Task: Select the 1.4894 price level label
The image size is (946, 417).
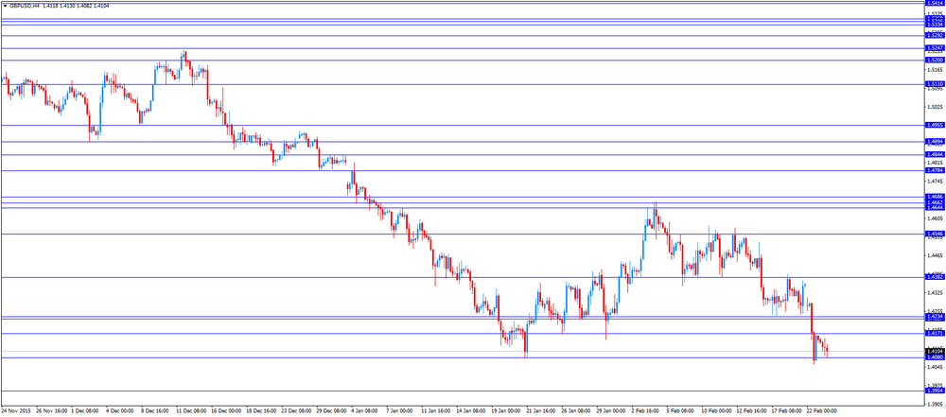Action: point(934,141)
